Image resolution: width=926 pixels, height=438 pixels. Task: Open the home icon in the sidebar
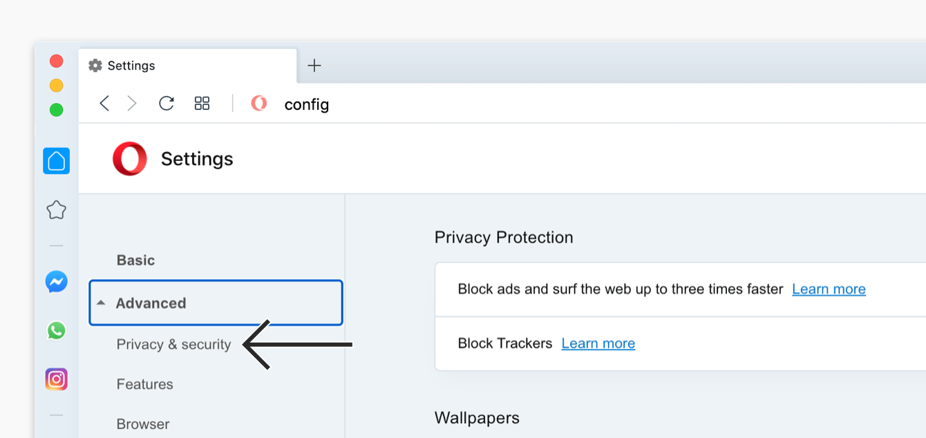click(56, 161)
